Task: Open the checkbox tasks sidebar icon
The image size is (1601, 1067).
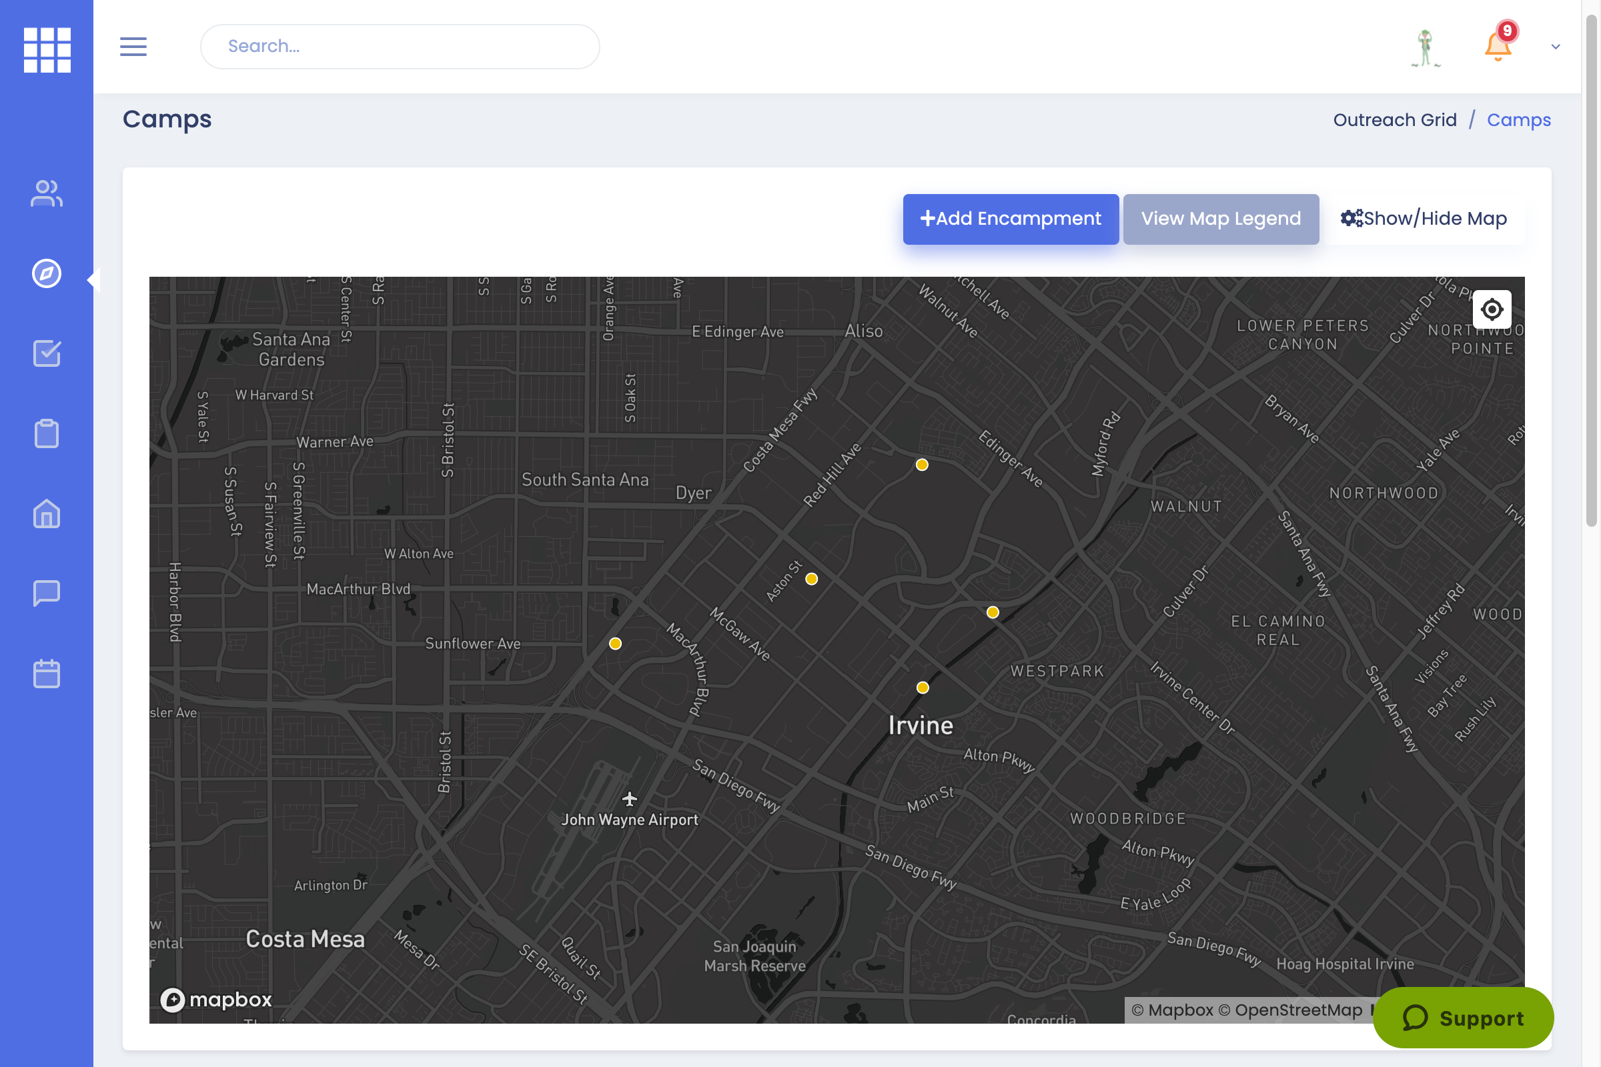Action: pyautogui.click(x=46, y=353)
